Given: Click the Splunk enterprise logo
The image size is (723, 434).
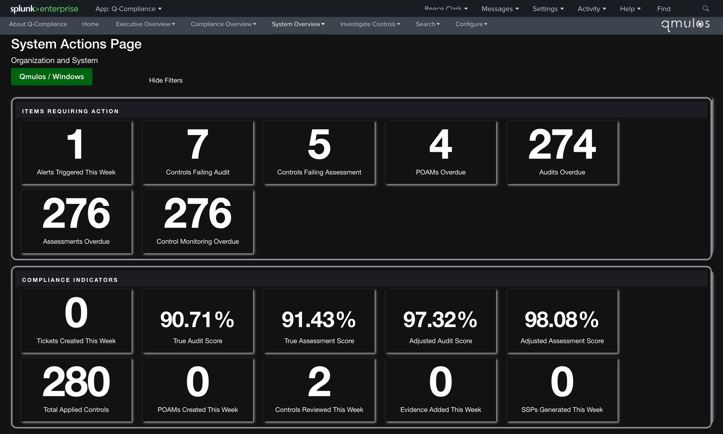Looking at the screenshot, I should 44,9.
